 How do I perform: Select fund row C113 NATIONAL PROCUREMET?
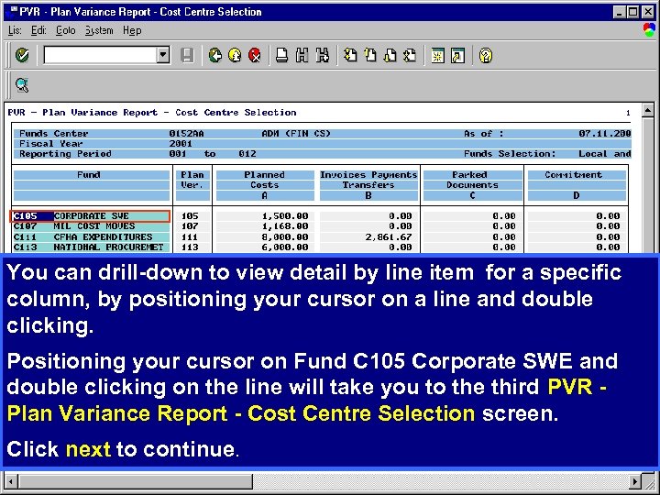90,247
